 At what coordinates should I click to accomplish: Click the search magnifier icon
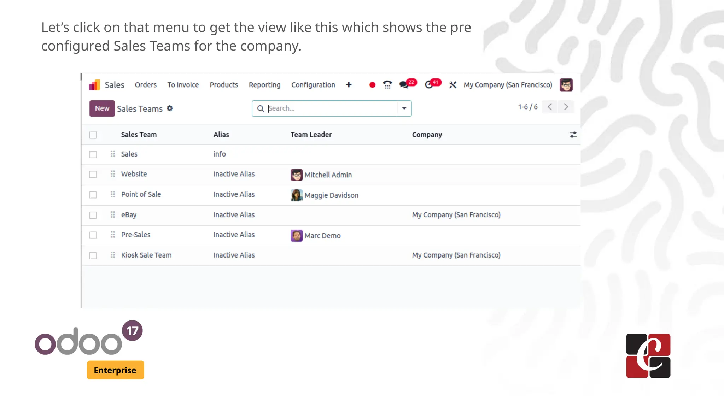tap(261, 108)
